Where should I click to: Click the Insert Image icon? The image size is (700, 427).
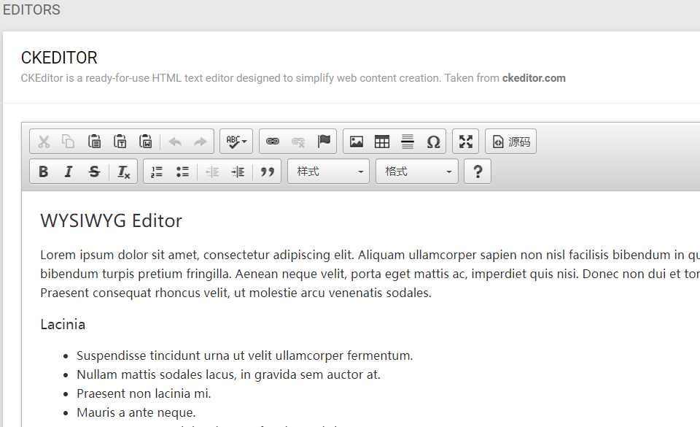[x=357, y=142]
